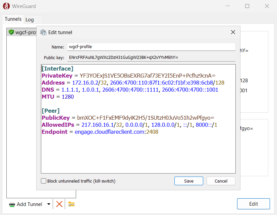Screen dimensions: 277x215
Task: Click endpoint host engage.cloudflareclient.com
Action: click(109, 132)
